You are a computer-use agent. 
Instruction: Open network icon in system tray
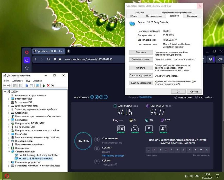click(x=186, y=176)
